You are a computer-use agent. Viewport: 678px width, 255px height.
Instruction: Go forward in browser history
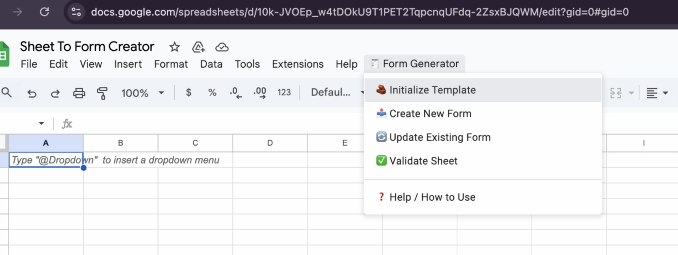(17, 12)
